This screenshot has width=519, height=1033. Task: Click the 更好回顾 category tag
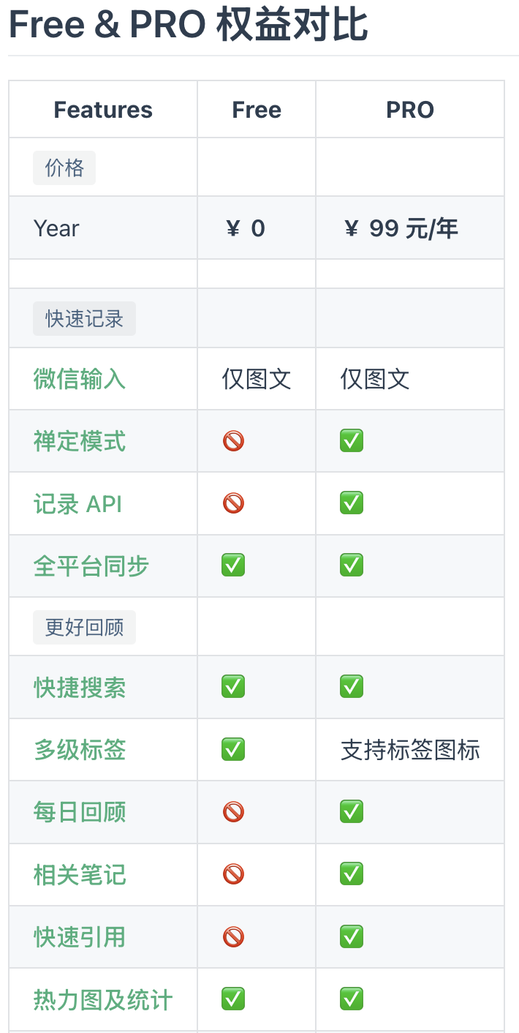(84, 628)
